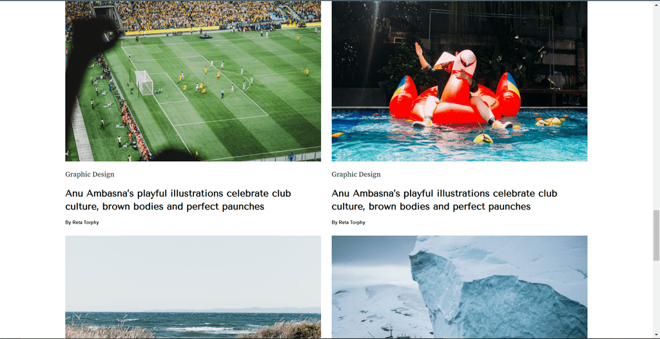The width and height of the screenshot is (660, 339).
Task: Open the red inflatable pool float image
Action: click(x=459, y=81)
